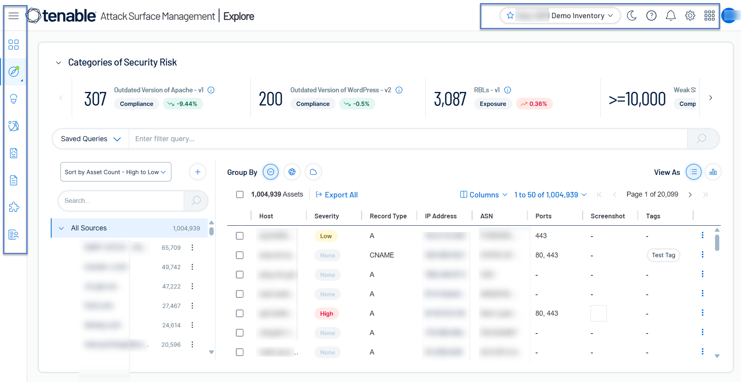Screen dimensions: 741x382
Task: Open Sort by Asset Count dropdown
Action: tap(116, 172)
